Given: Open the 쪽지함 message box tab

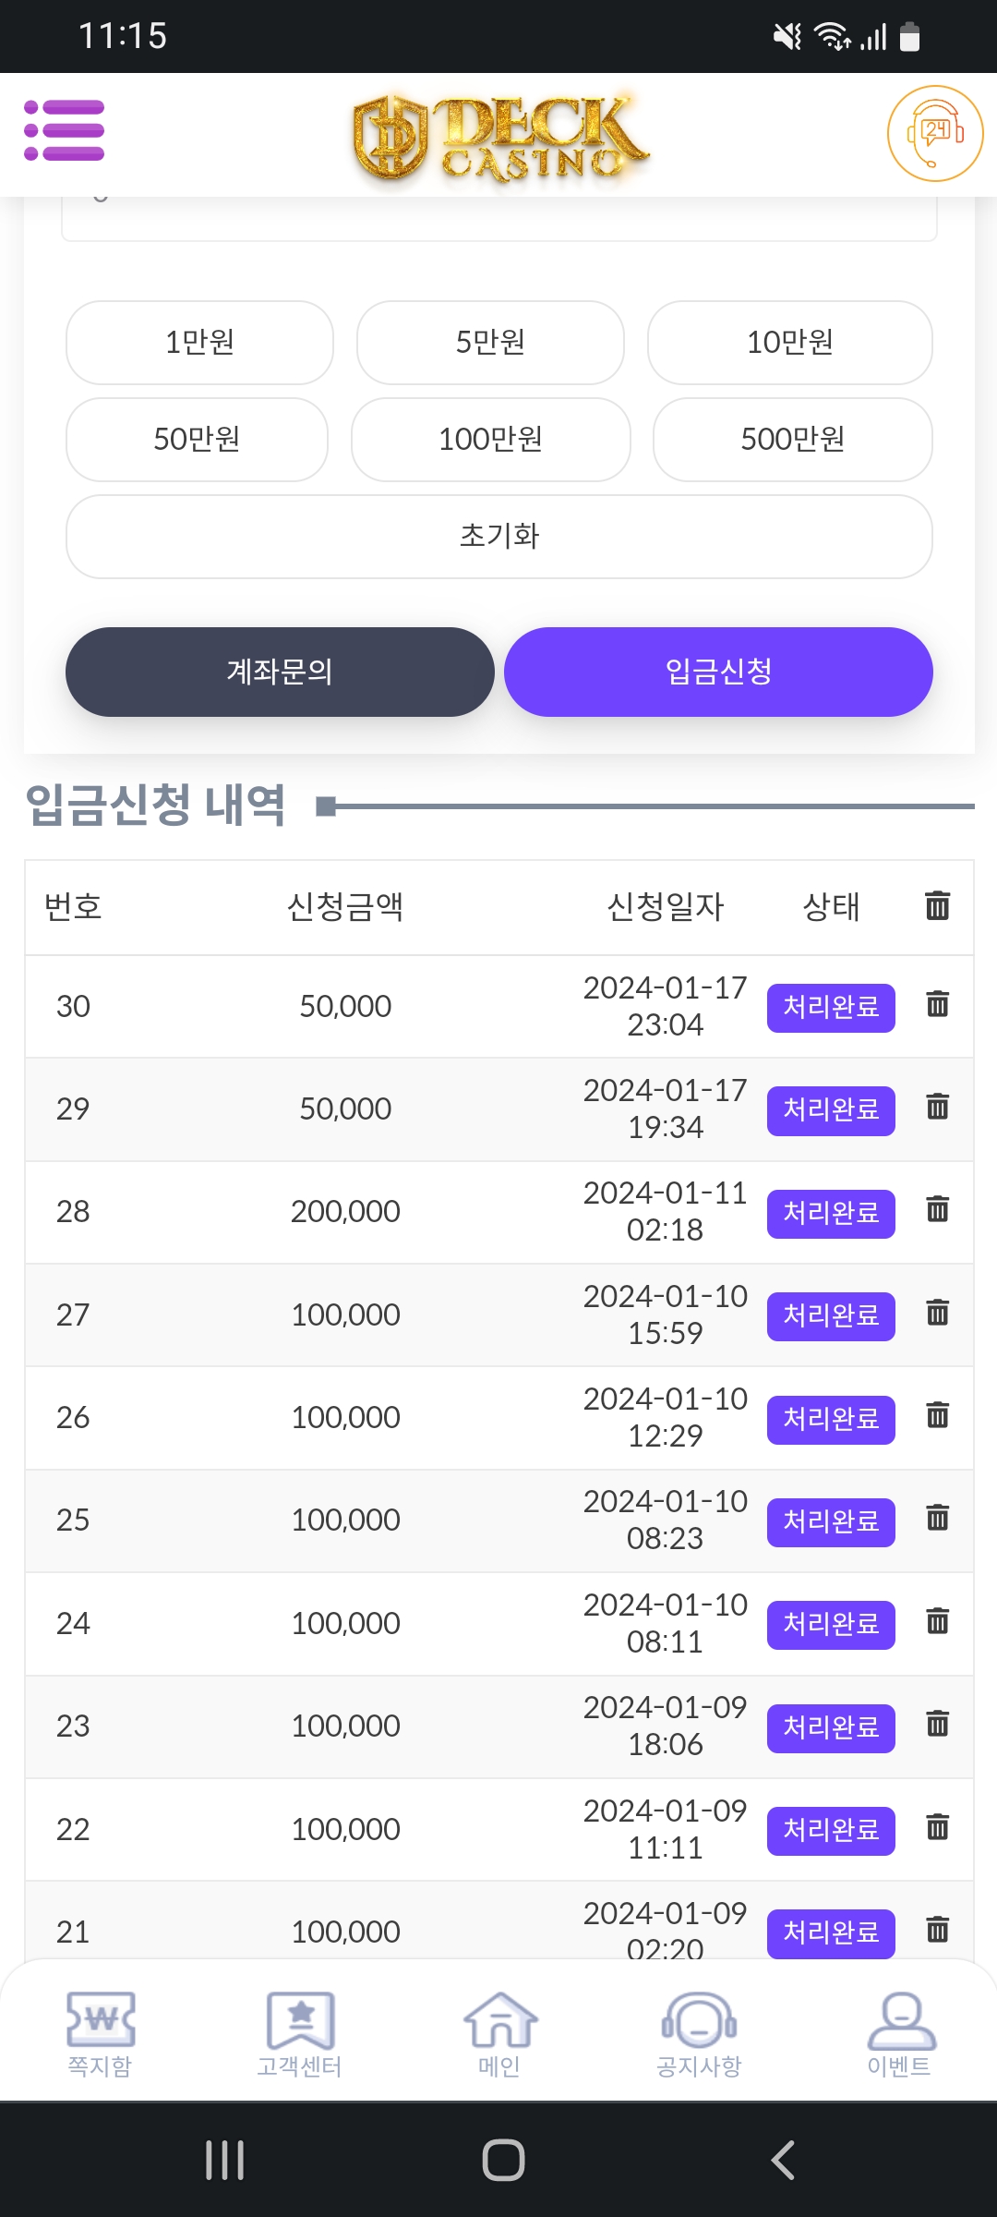Looking at the screenshot, I should [100, 2033].
